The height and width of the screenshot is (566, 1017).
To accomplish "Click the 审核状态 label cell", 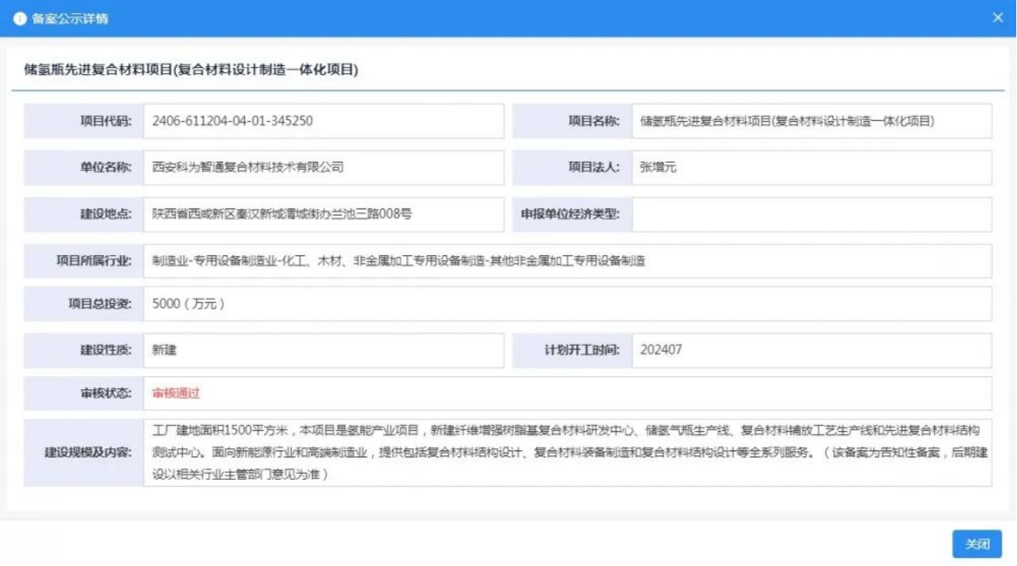I will [x=84, y=393].
